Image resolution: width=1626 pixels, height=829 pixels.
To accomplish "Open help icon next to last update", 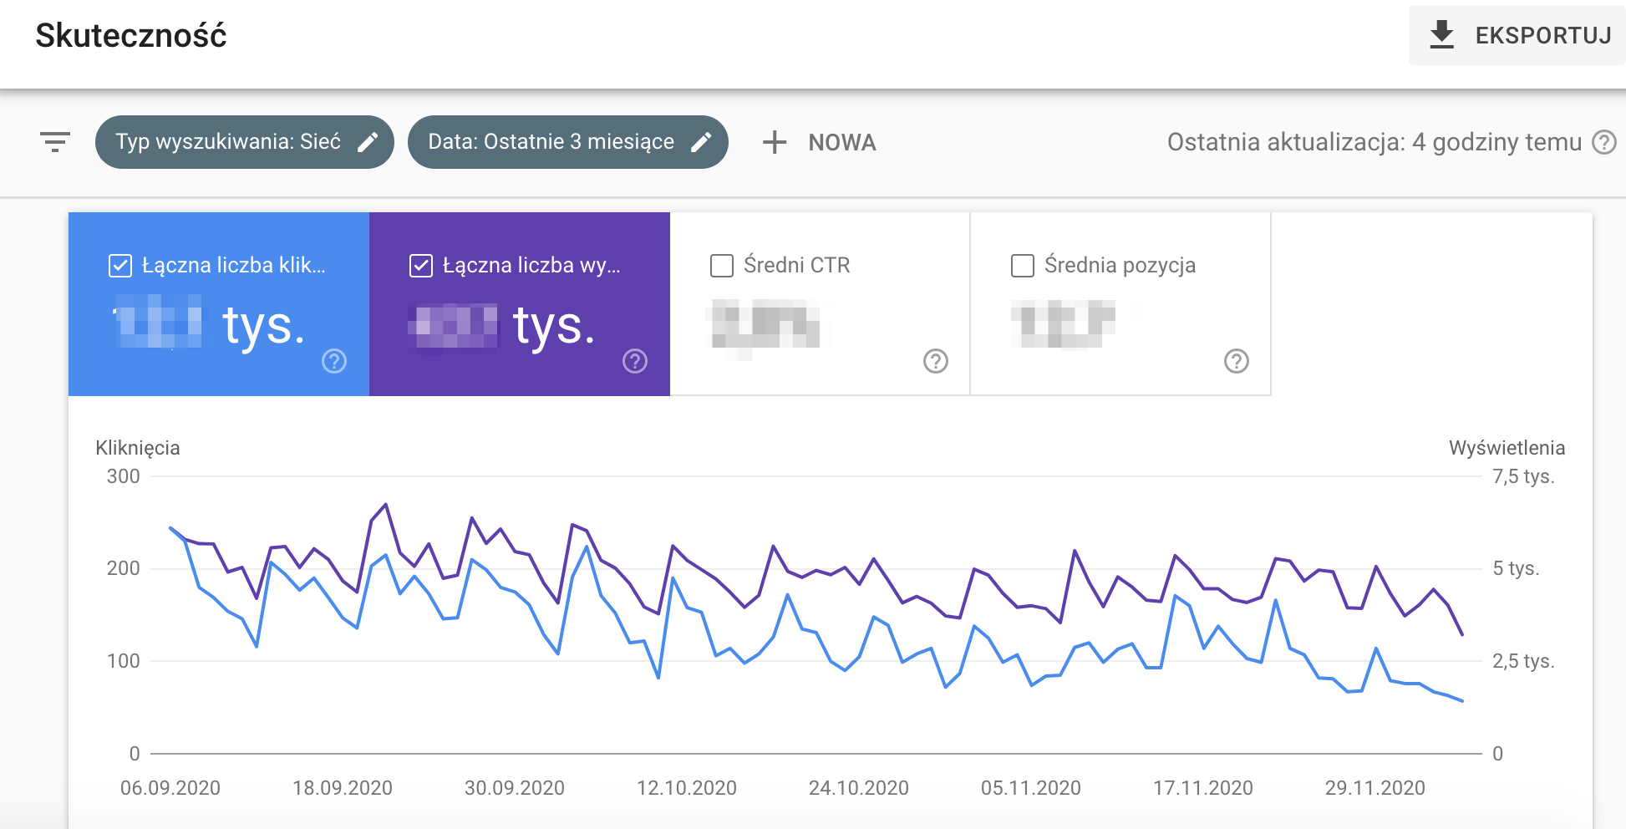I will click(x=1603, y=142).
